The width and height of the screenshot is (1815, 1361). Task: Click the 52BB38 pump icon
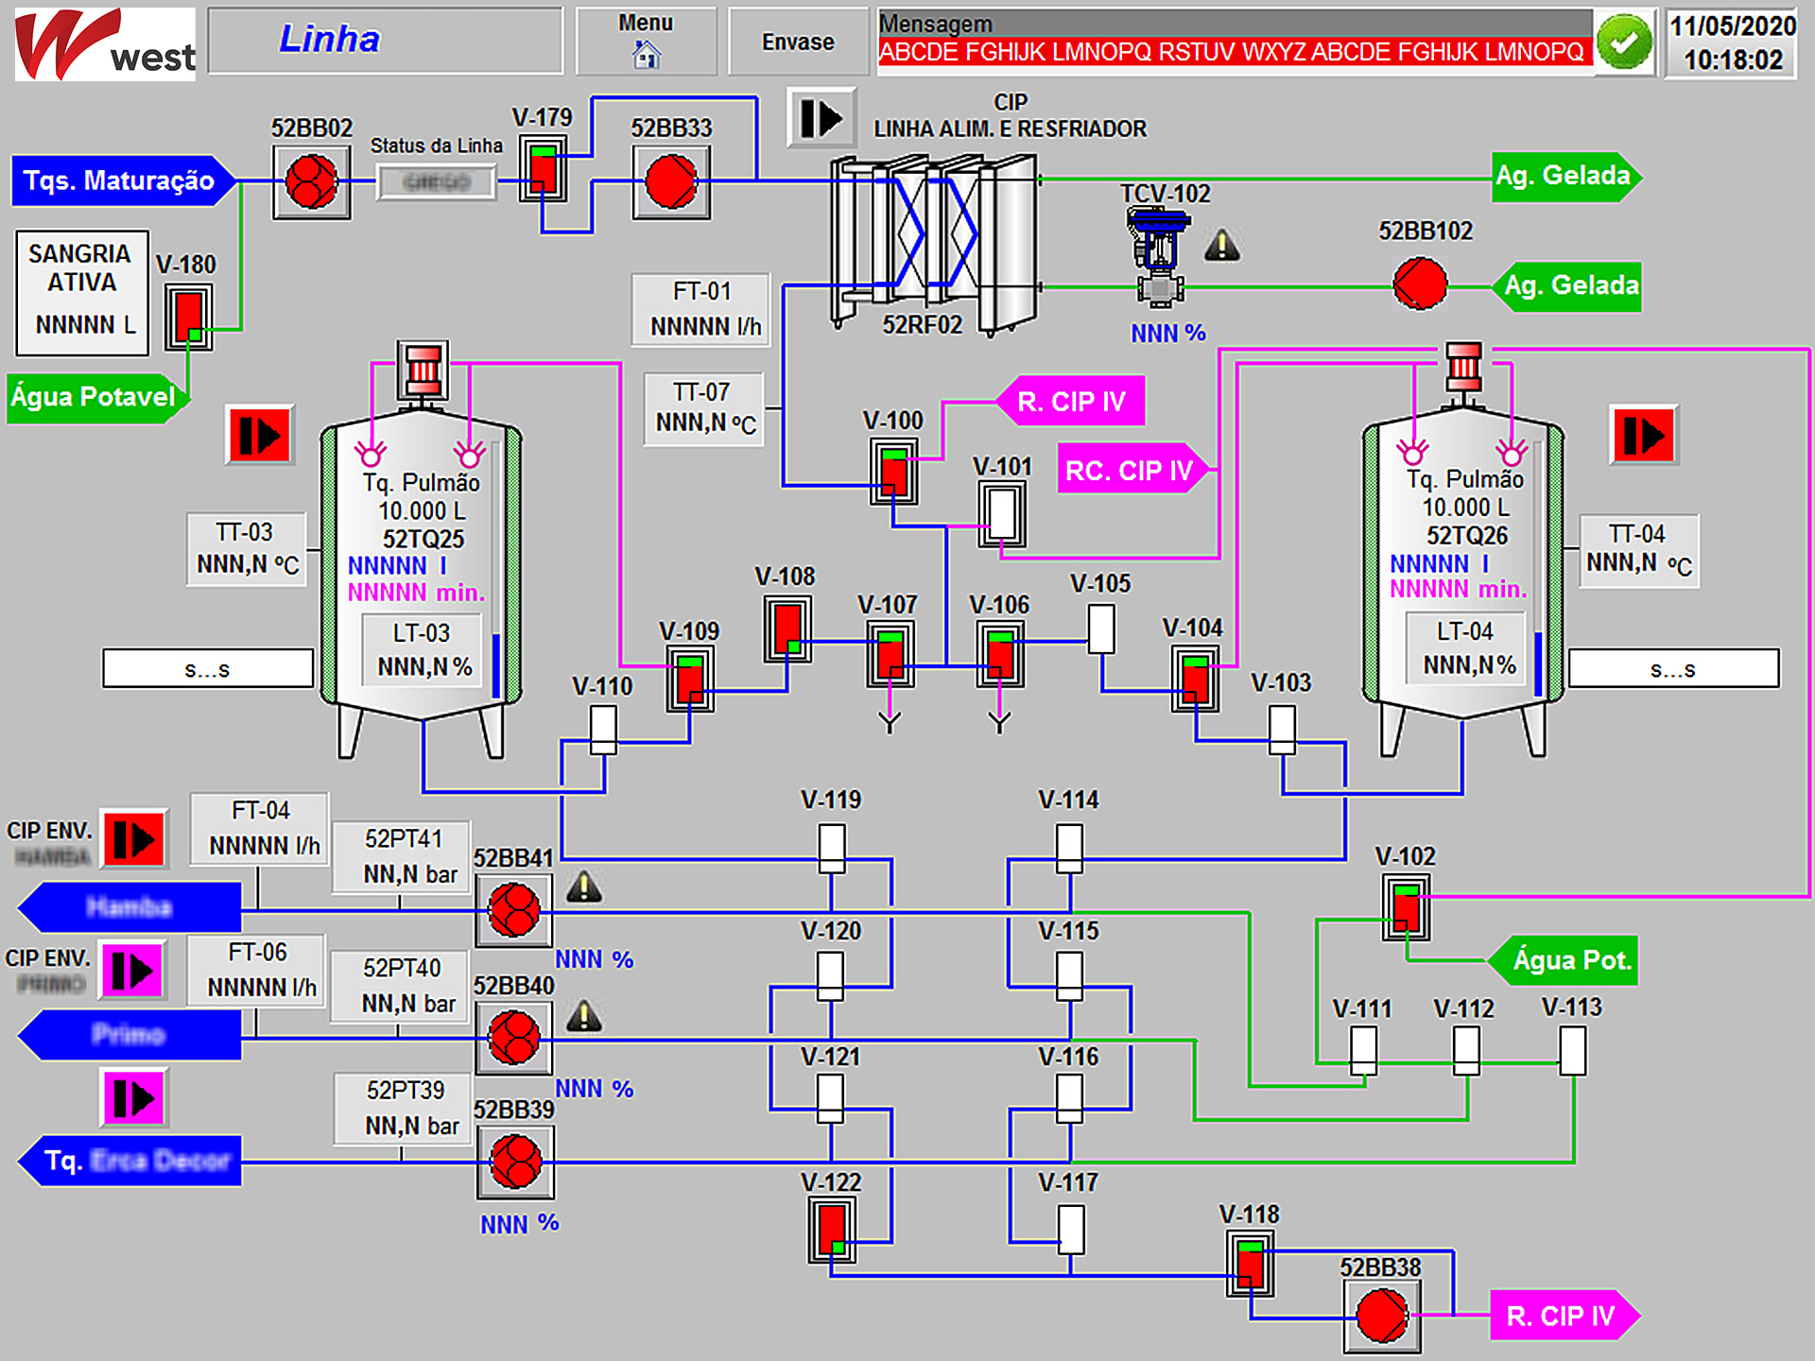tap(1381, 1315)
